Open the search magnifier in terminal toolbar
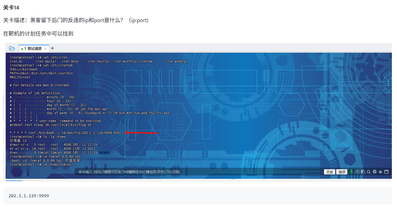Image resolution: width=397 pixels, height=207 pixels. pos(369,172)
